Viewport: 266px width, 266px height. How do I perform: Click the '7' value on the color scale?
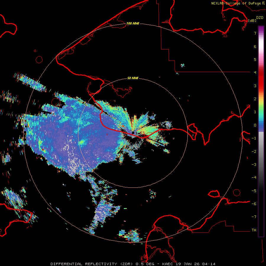255,33
